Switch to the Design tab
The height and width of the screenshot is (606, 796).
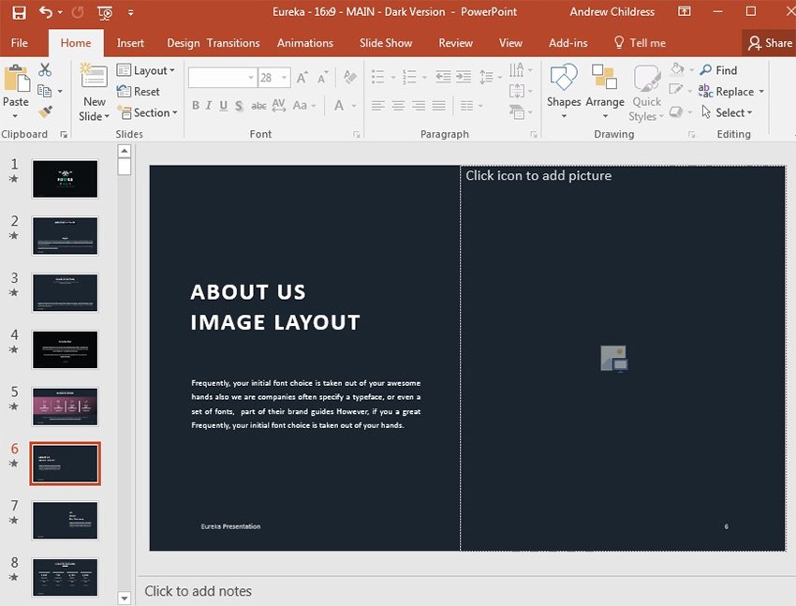[184, 43]
